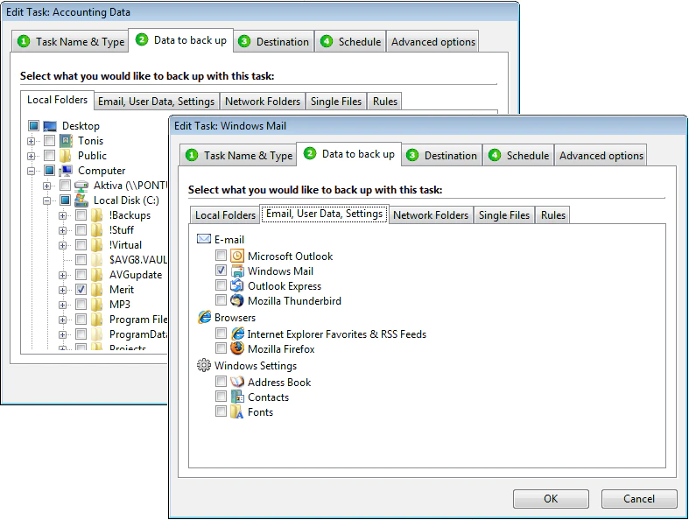
Task: Check the Outlook Express checkbox
Action: pyautogui.click(x=221, y=285)
